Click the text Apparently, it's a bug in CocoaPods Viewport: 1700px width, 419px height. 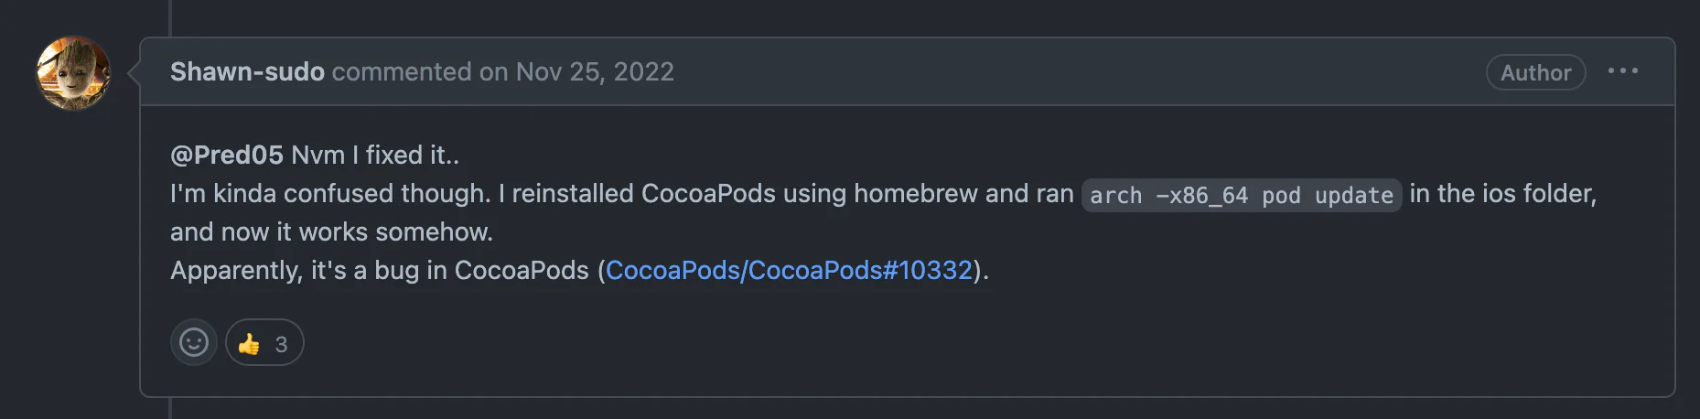[380, 270]
